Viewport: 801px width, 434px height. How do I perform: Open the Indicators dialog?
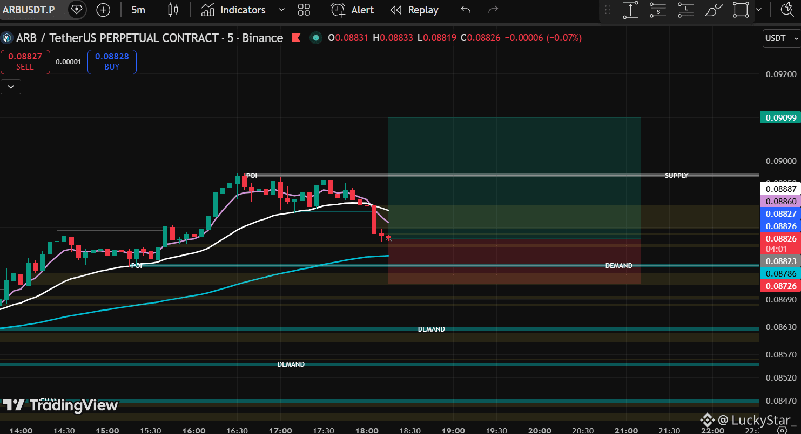click(233, 10)
